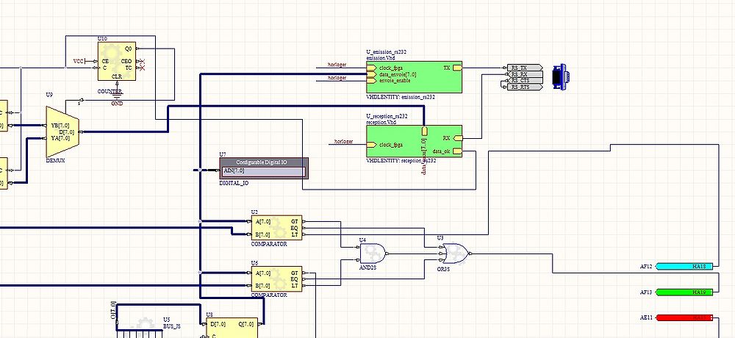
Task: Select the lower U6 COMPARATOR block
Action: coord(276,279)
